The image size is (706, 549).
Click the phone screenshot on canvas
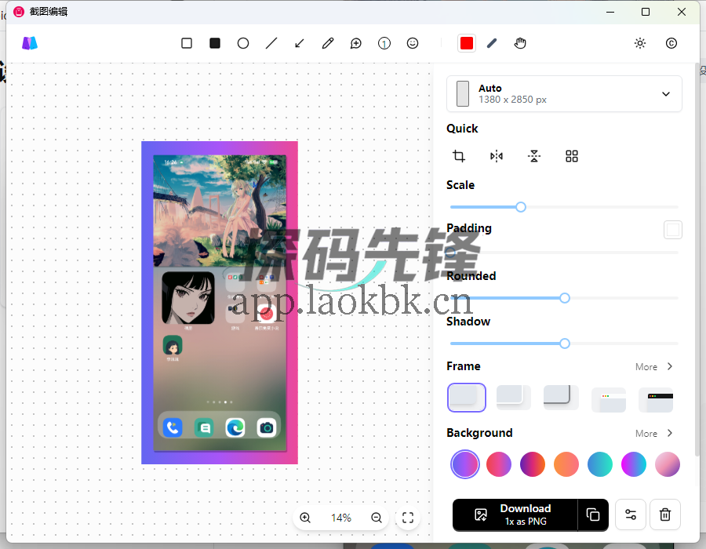220,303
